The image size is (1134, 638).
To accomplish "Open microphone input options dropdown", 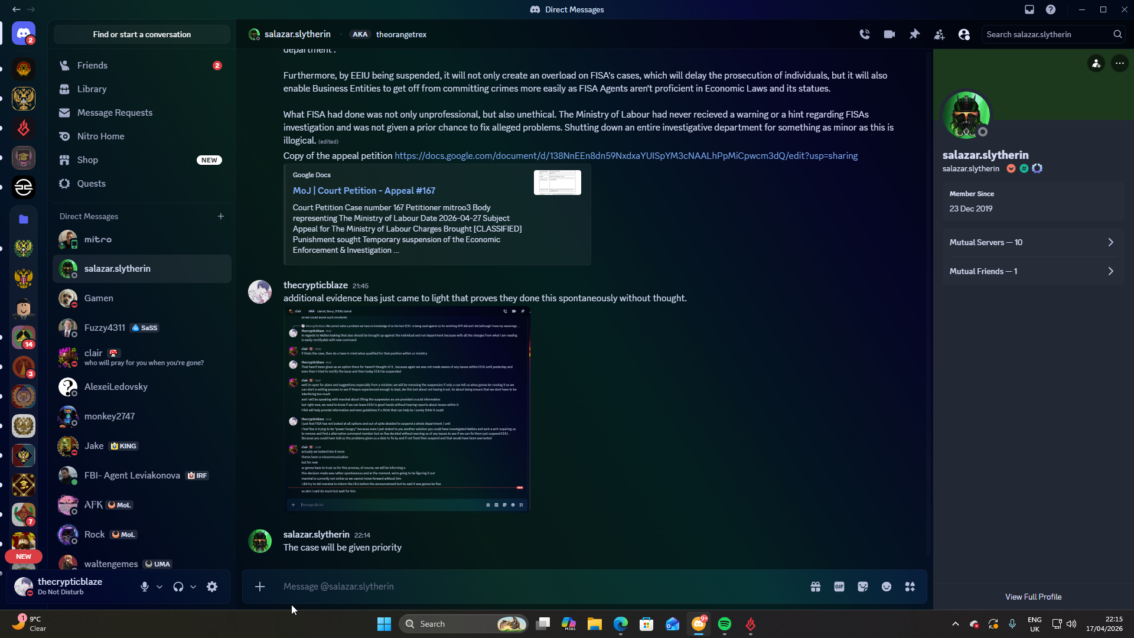I will 159,587.
